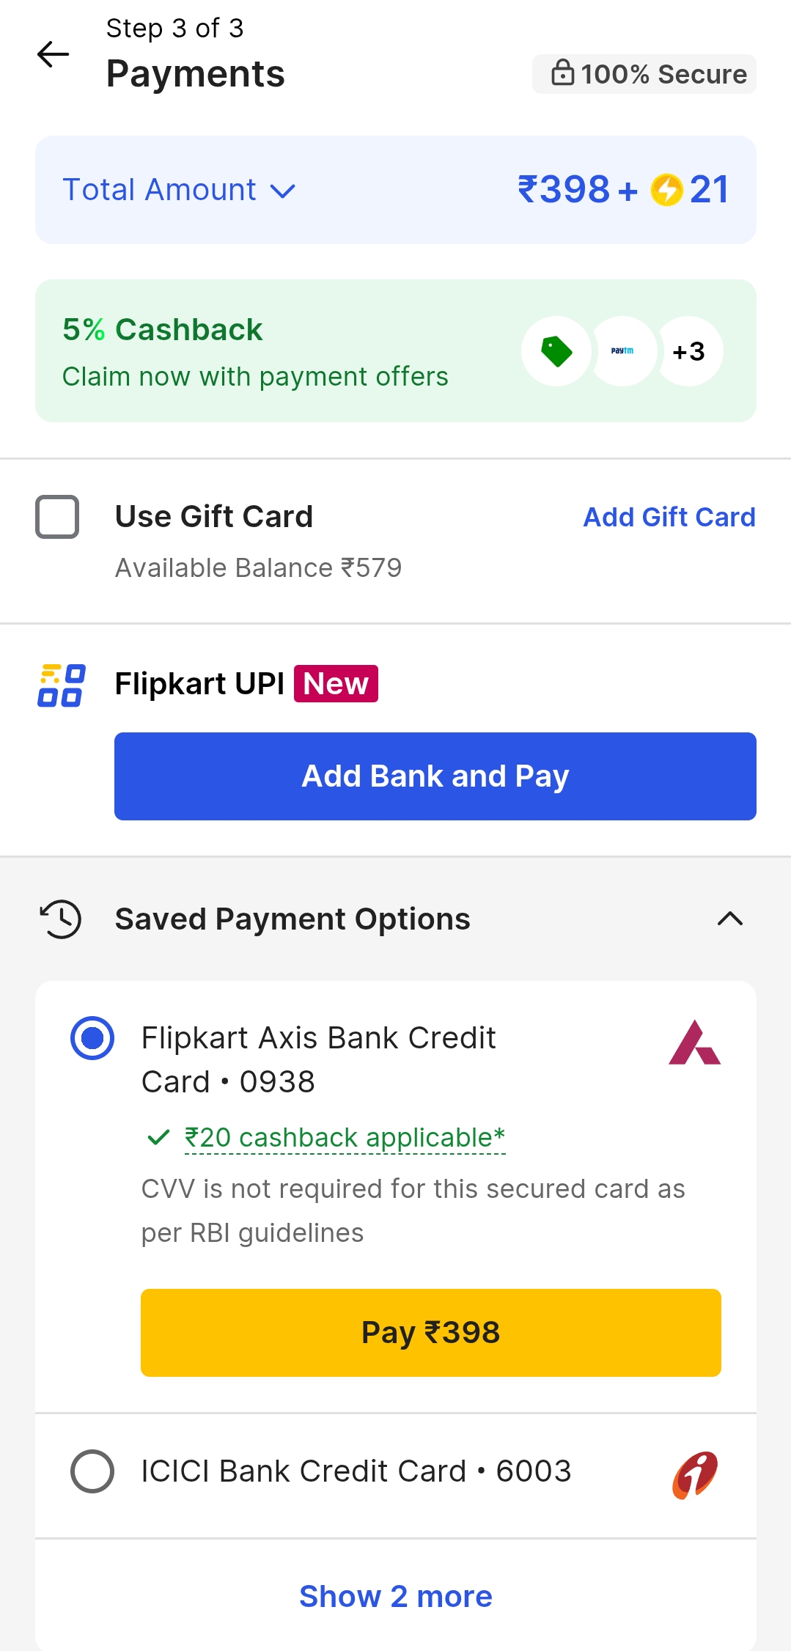Tap the green offer tag icon
Screen dimensions: 791x1651
(x=556, y=351)
